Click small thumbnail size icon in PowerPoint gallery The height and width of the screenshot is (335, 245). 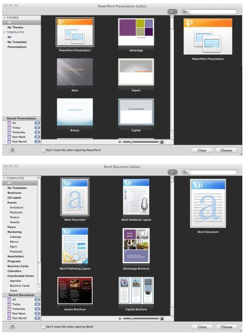coord(120,142)
